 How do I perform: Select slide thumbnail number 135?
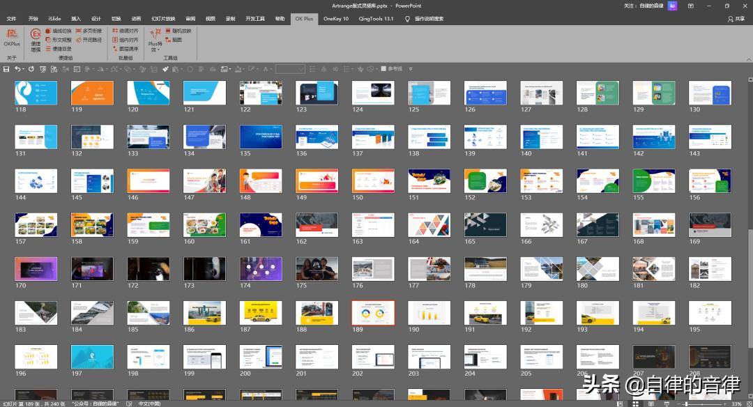(x=261, y=137)
